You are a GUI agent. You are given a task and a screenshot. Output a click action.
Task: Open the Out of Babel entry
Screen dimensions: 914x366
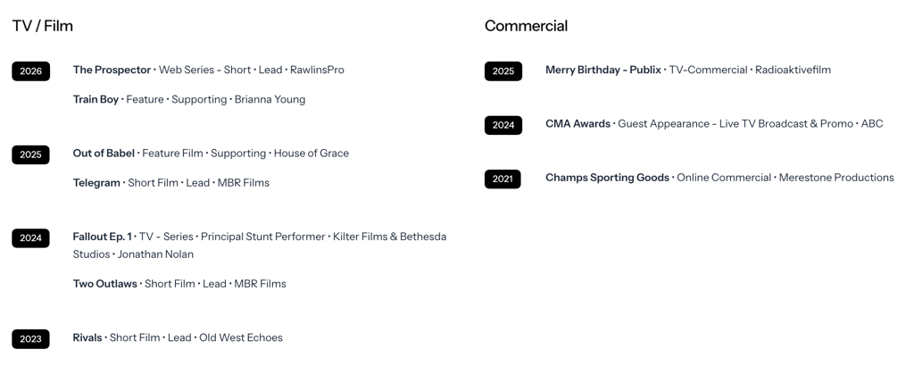104,153
